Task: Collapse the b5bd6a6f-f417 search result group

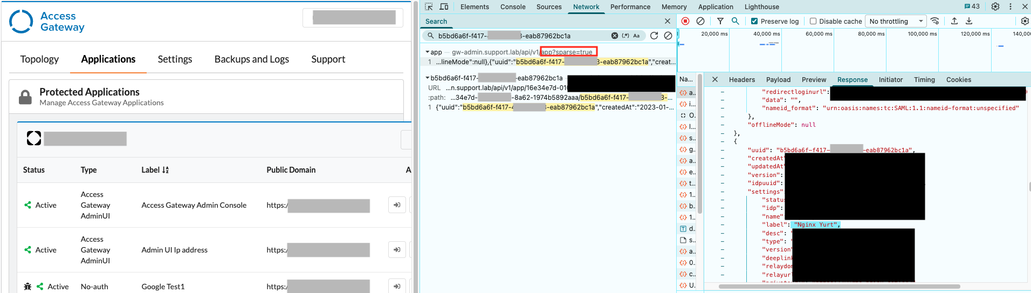Action: [x=428, y=78]
